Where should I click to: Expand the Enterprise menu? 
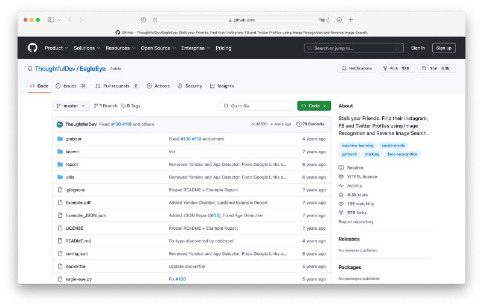[195, 48]
